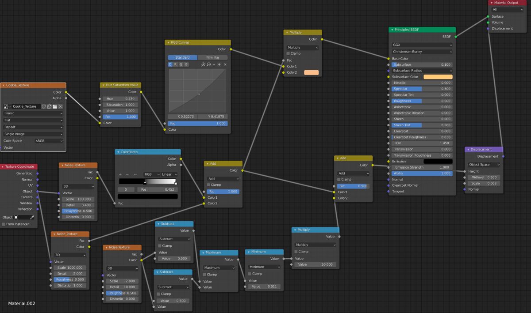Click the black Emission color swatch
This screenshot has width=531, height=313.
point(438,162)
